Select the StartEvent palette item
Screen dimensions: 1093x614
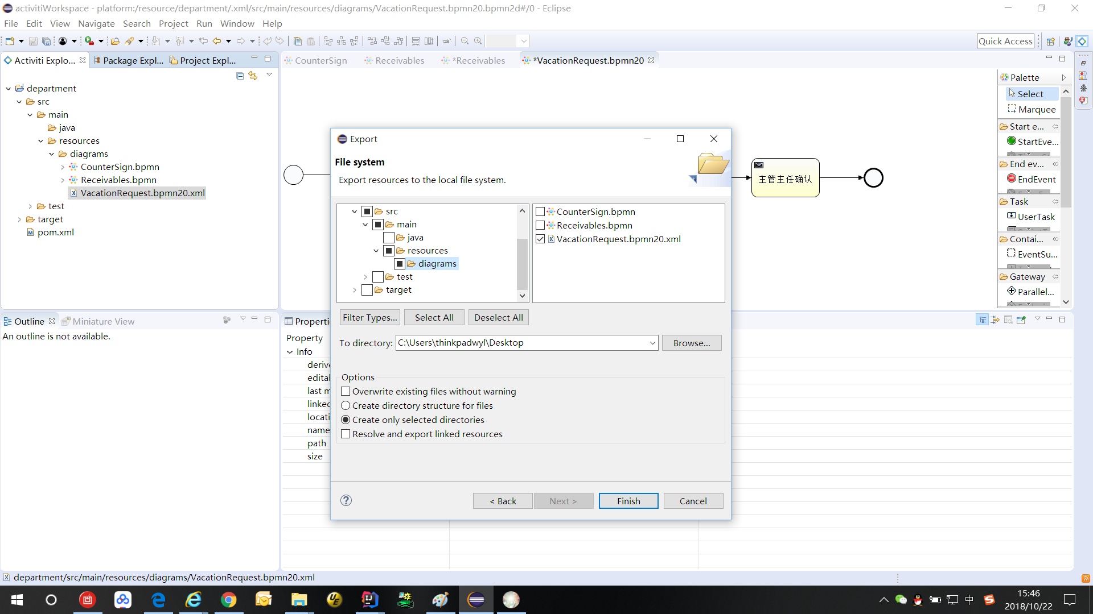click(x=1032, y=142)
